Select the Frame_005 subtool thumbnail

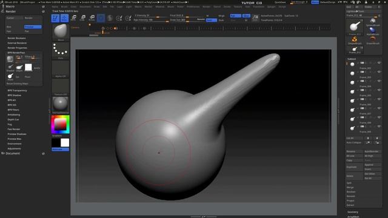(x=352, y=92)
